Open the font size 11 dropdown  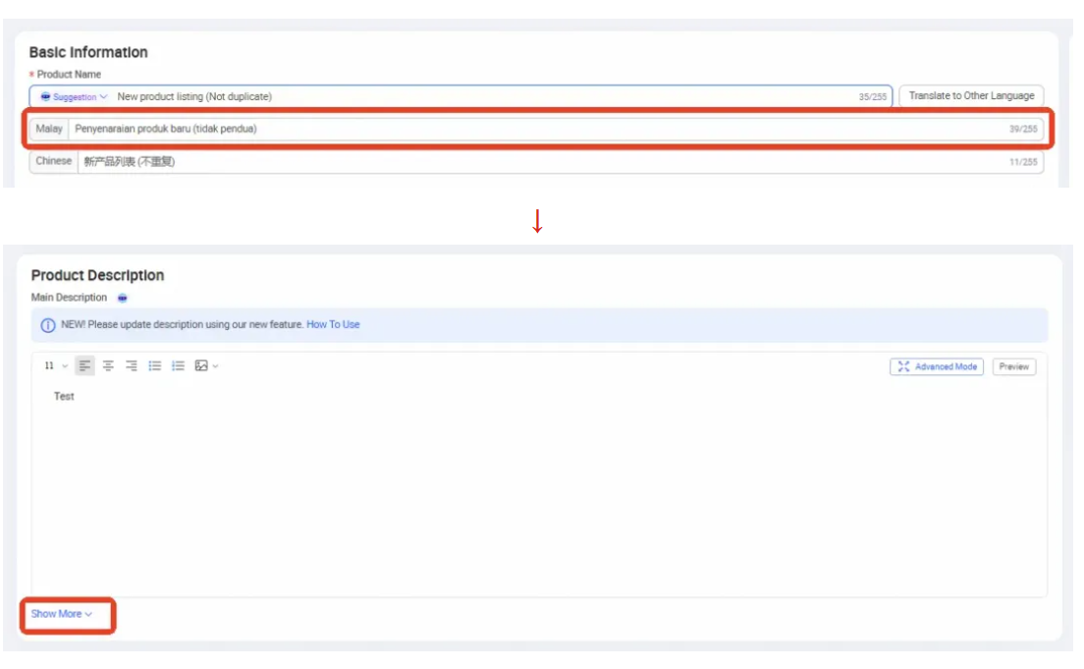56,366
